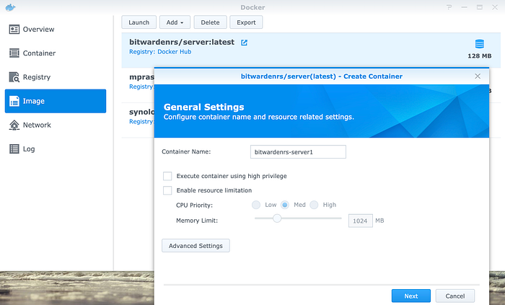Image resolution: width=505 pixels, height=305 pixels.
Task: Click the Log list icon
Action: [x=14, y=149]
